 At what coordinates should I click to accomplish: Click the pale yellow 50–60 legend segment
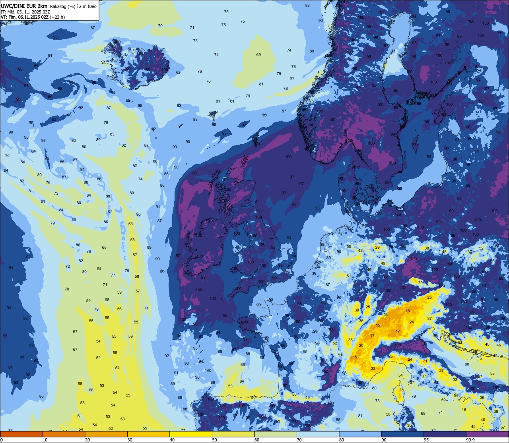[x=233, y=434]
